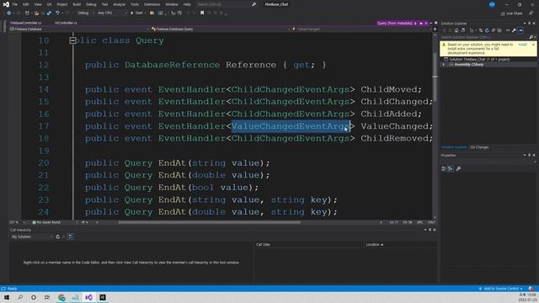Image resolution: width=539 pixels, height=303 pixels.
Task: Click the No issues found indicator
Action: coord(46,222)
